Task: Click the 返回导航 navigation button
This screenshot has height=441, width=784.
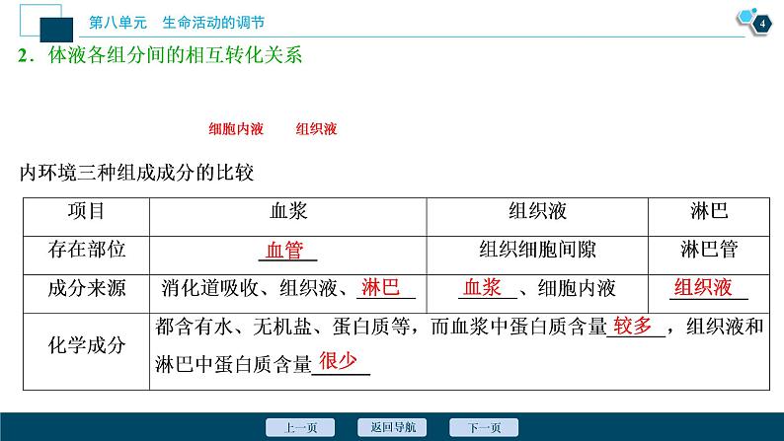Action: pos(392,427)
